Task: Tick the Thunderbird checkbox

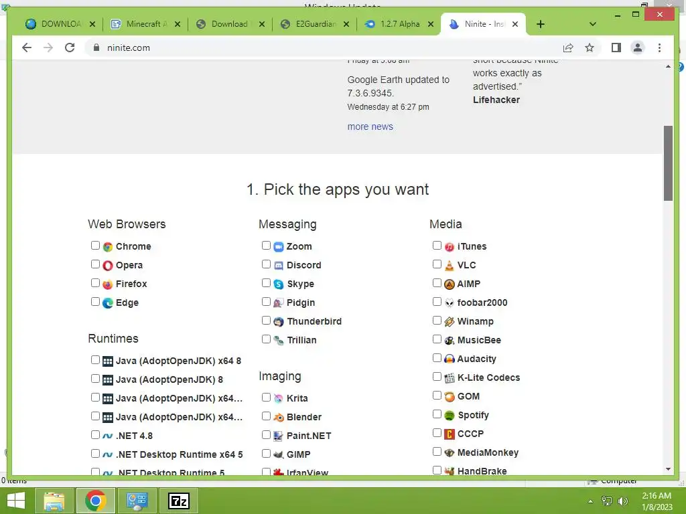Action: click(x=266, y=321)
